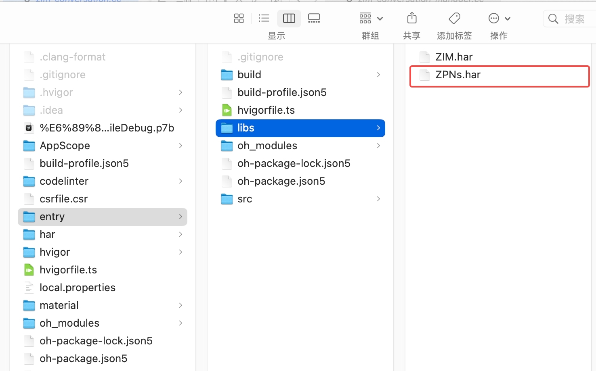Click the .idea folder icon
The width and height of the screenshot is (596, 371).
coord(29,110)
